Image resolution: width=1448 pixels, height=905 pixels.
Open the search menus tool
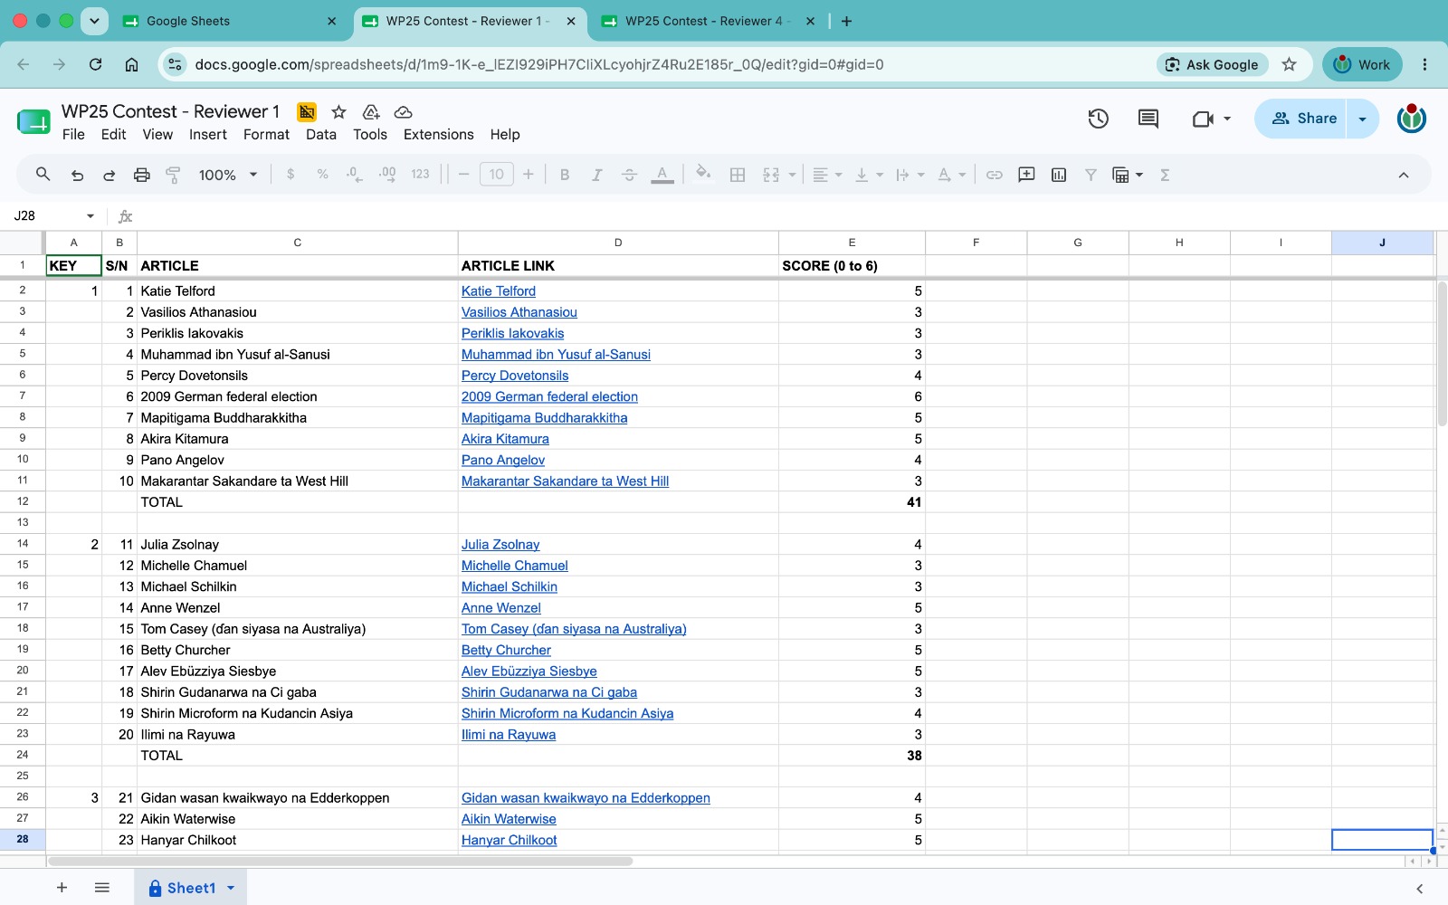click(43, 175)
